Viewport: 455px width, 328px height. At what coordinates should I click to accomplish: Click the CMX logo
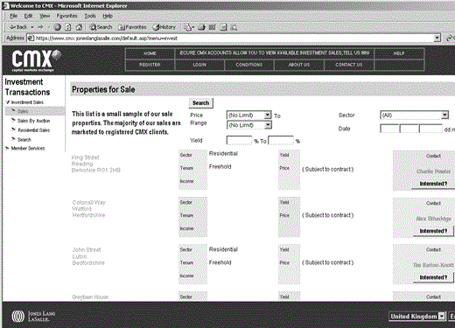[x=36, y=60]
